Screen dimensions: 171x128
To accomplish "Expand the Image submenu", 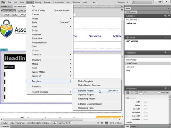I will pyautogui.click(x=50, y=19).
